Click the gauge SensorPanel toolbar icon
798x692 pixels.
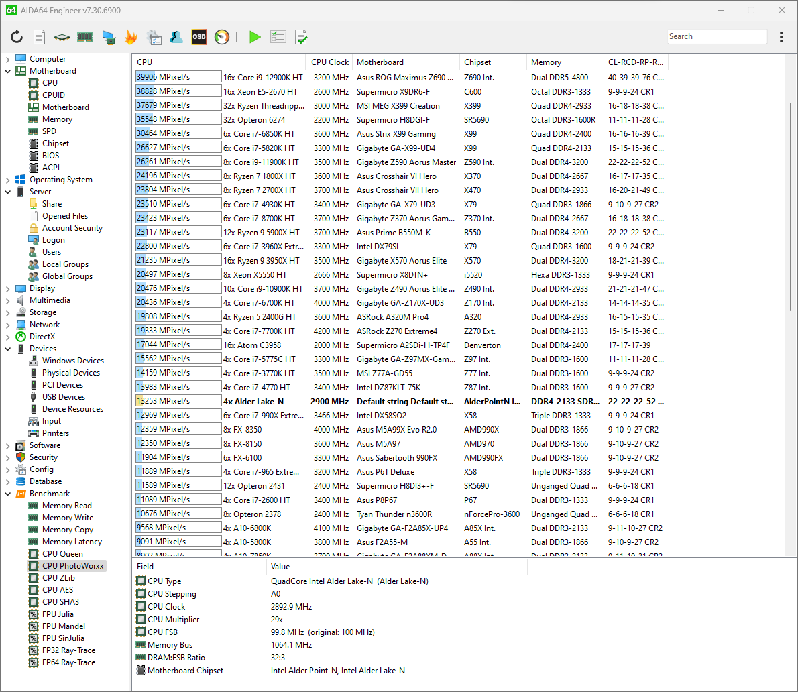(x=222, y=37)
